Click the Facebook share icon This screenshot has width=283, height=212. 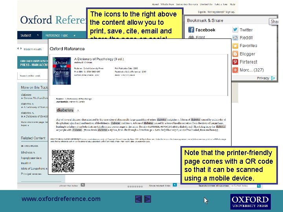(191, 29)
